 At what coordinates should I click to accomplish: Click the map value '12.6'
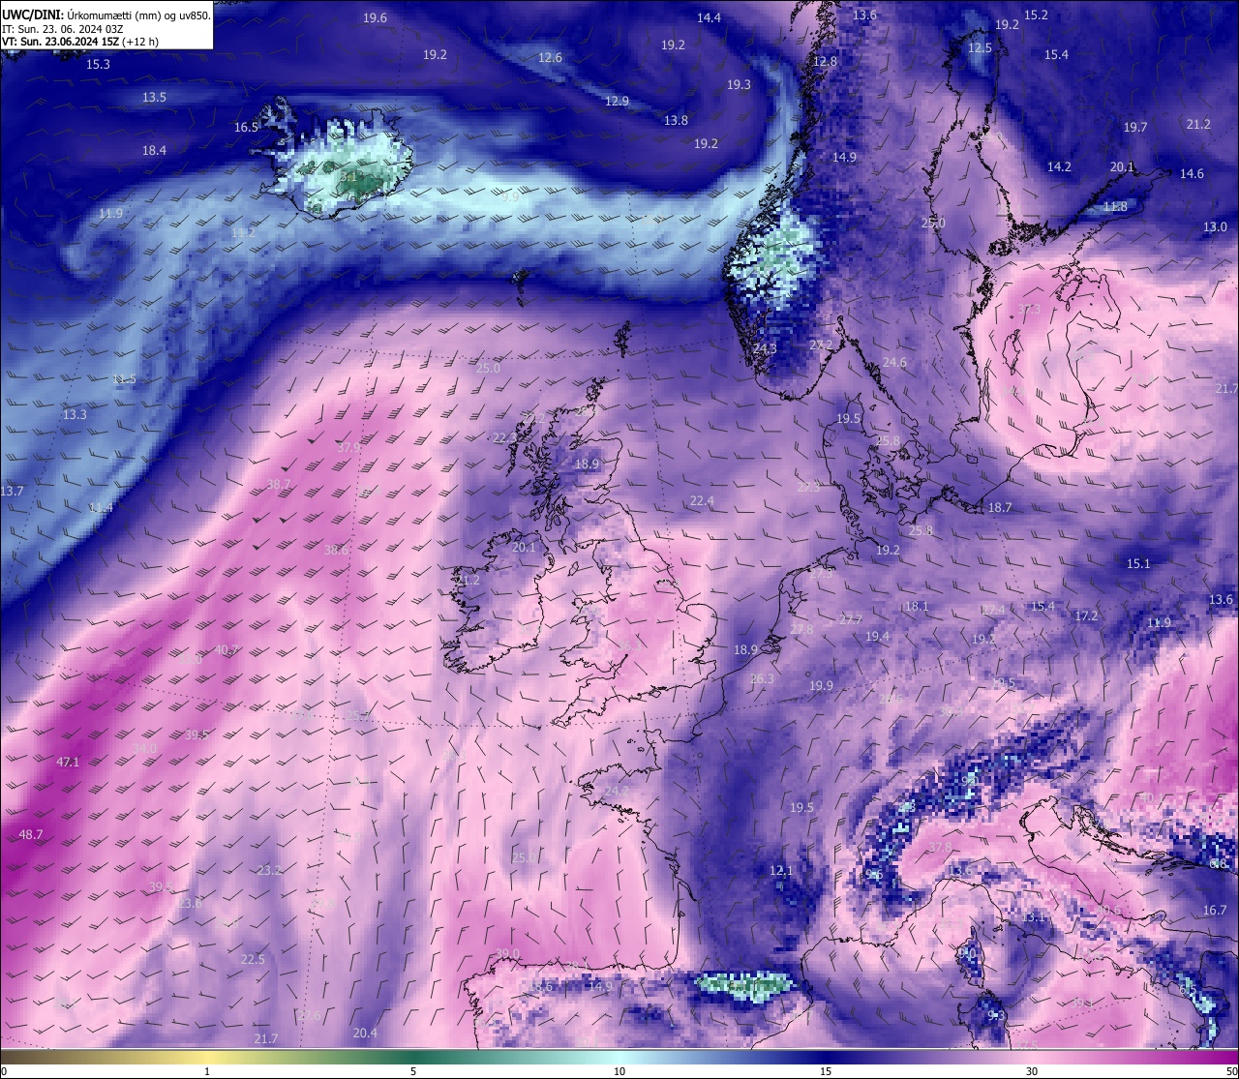pyautogui.click(x=550, y=58)
